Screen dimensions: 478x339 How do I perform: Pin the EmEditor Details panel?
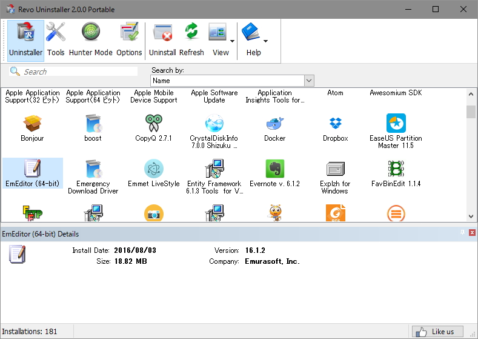click(x=462, y=232)
